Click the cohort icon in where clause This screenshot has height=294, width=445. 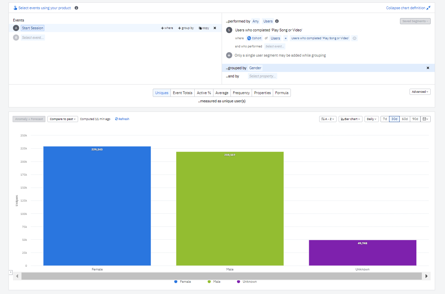click(249, 38)
